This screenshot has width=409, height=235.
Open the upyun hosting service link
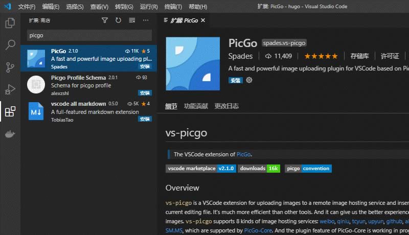[x=376, y=221]
